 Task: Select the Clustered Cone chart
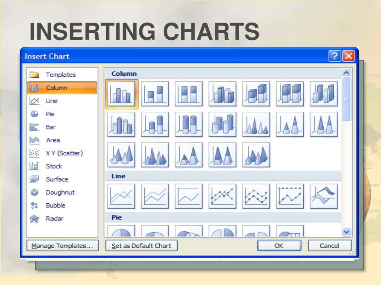click(x=256, y=124)
